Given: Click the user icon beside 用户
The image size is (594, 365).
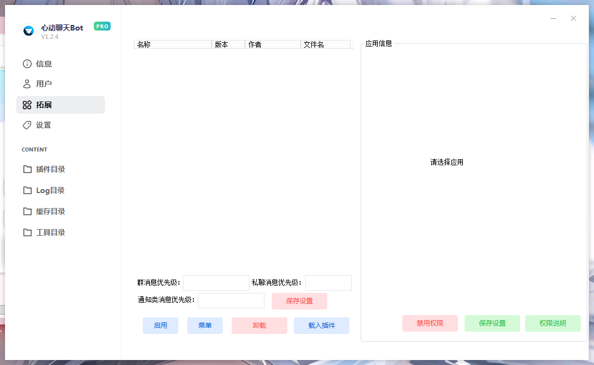Looking at the screenshot, I should (27, 84).
